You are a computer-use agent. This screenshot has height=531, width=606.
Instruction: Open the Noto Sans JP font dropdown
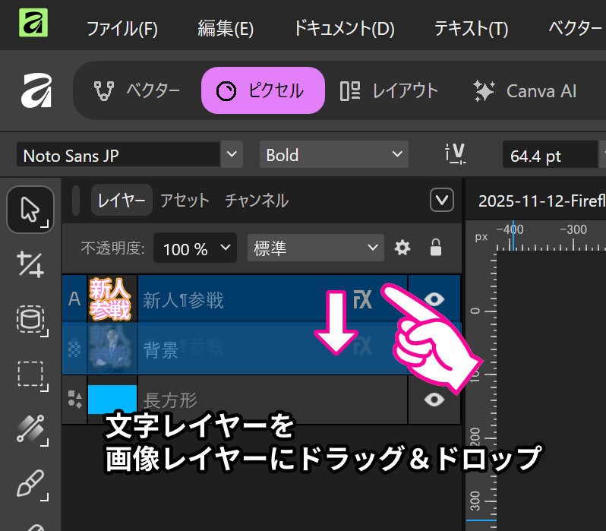231,155
